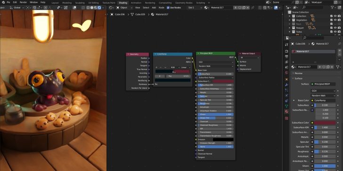The image size is (343, 171).
Task: Click Material.017 name field in node editor header
Action: click(221, 8)
